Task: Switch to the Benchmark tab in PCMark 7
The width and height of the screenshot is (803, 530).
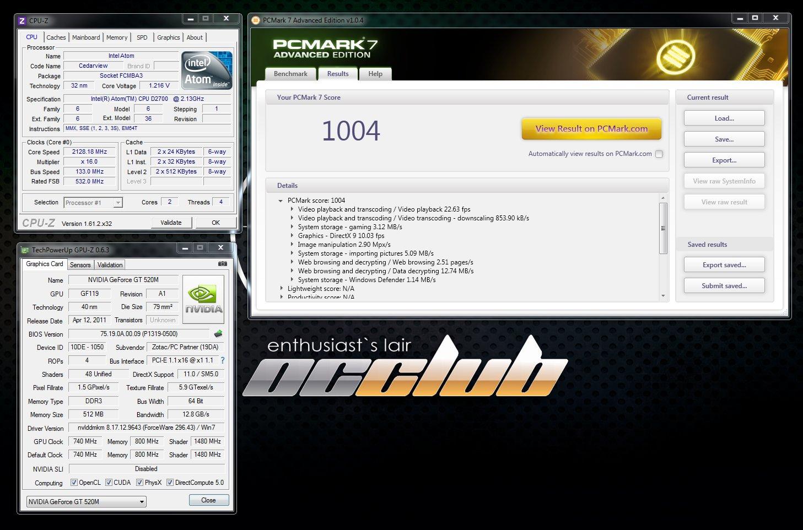Action: pos(290,74)
